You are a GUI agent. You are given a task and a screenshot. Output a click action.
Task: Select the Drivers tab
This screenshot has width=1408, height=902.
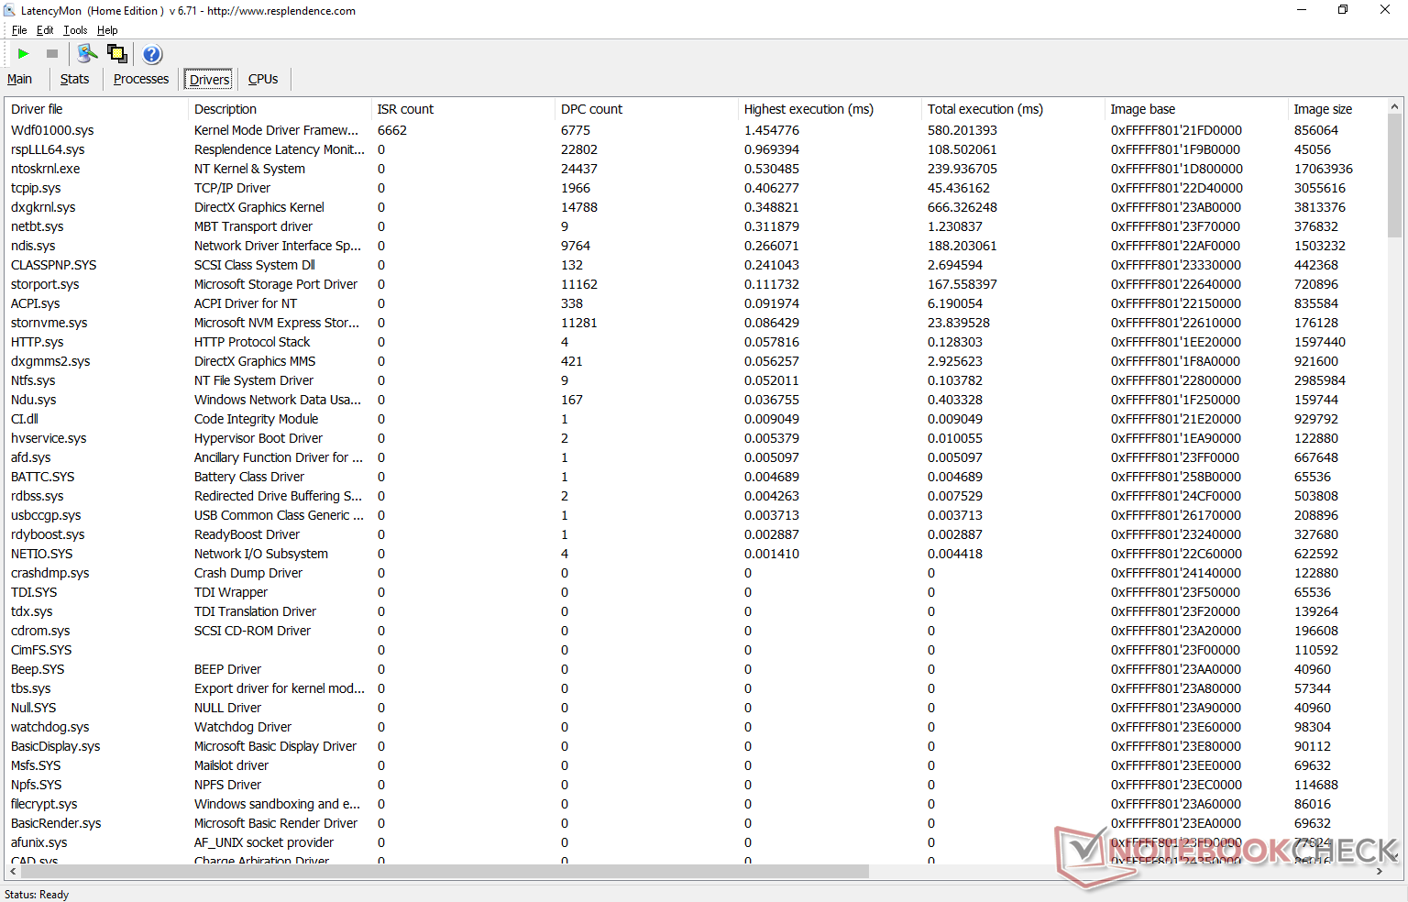(x=210, y=80)
